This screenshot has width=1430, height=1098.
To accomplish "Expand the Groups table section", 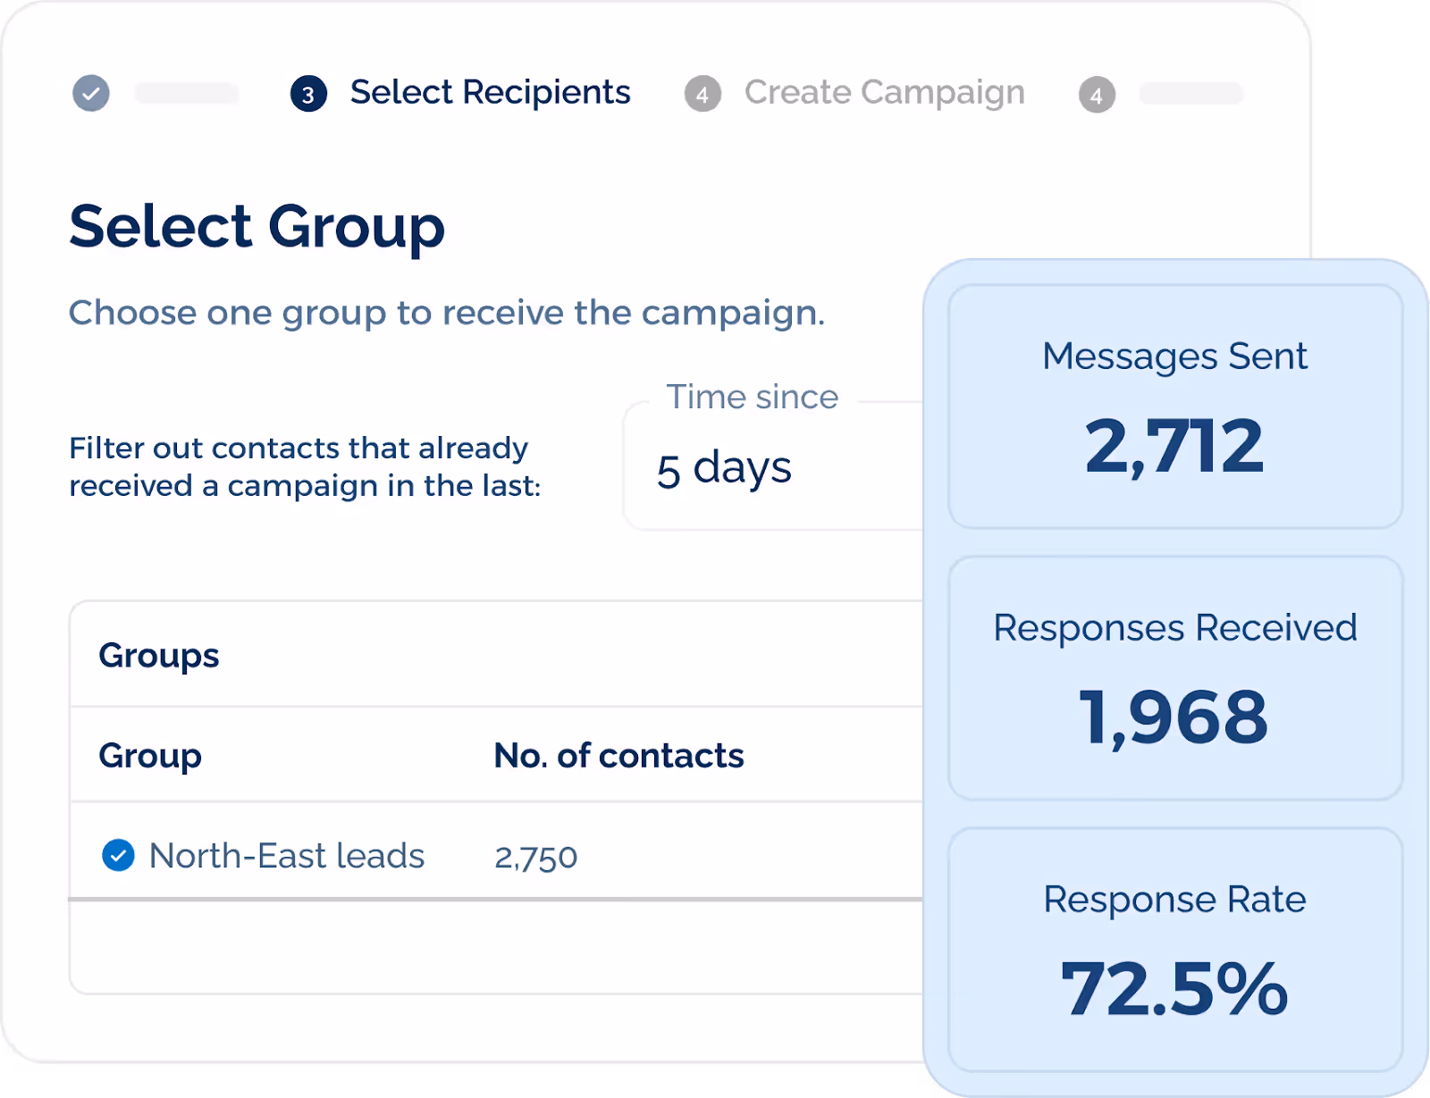I will click(159, 655).
